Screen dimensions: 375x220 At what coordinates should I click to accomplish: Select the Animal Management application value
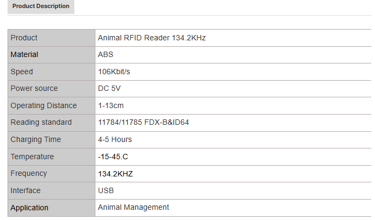134,207
